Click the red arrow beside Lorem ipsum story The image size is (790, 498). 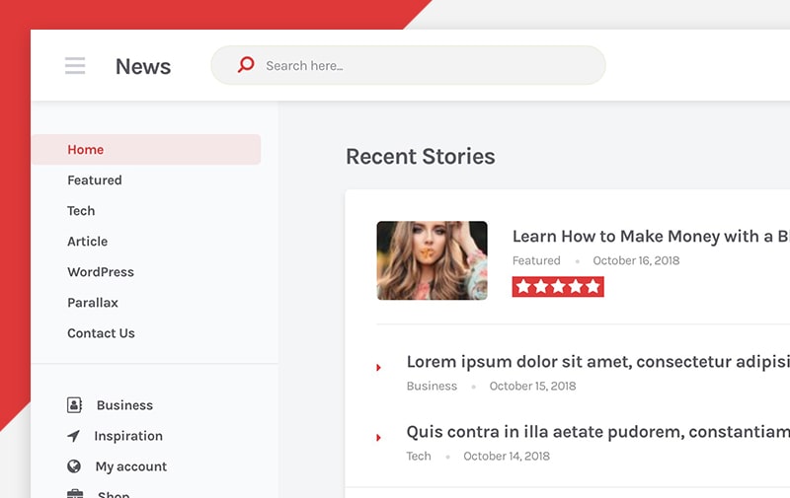378,368
